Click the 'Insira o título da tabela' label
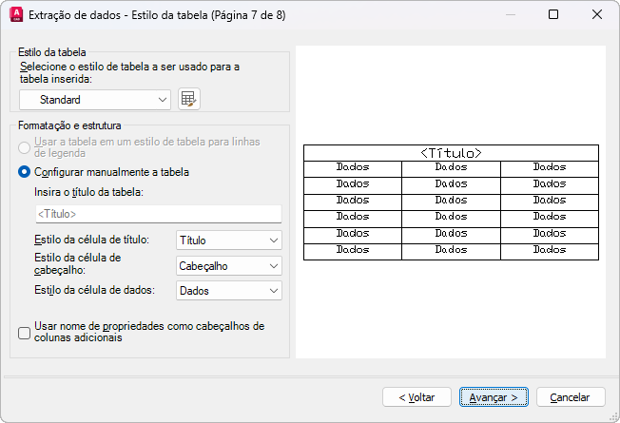The height and width of the screenshot is (423, 620). pos(88,193)
